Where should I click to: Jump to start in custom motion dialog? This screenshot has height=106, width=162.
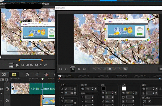(x=61, y=69)
